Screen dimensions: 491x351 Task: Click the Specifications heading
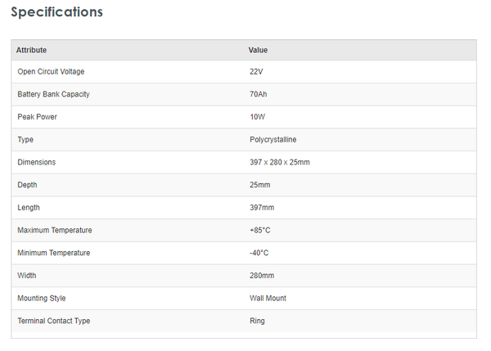click(56, 12)
